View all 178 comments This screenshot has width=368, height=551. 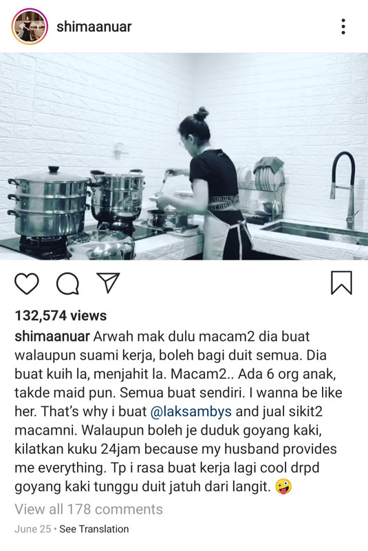coord(89,509)
